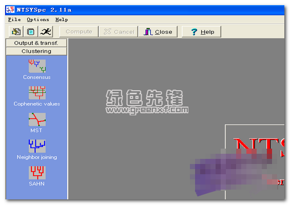Collapse the Clustering section header
290x205 pixels.
pos(36,51)
